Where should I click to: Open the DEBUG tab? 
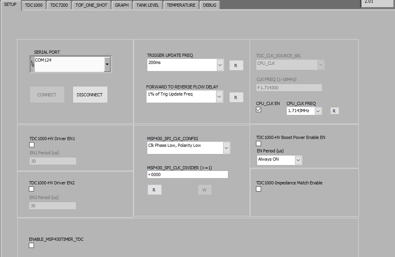[210, 5]
